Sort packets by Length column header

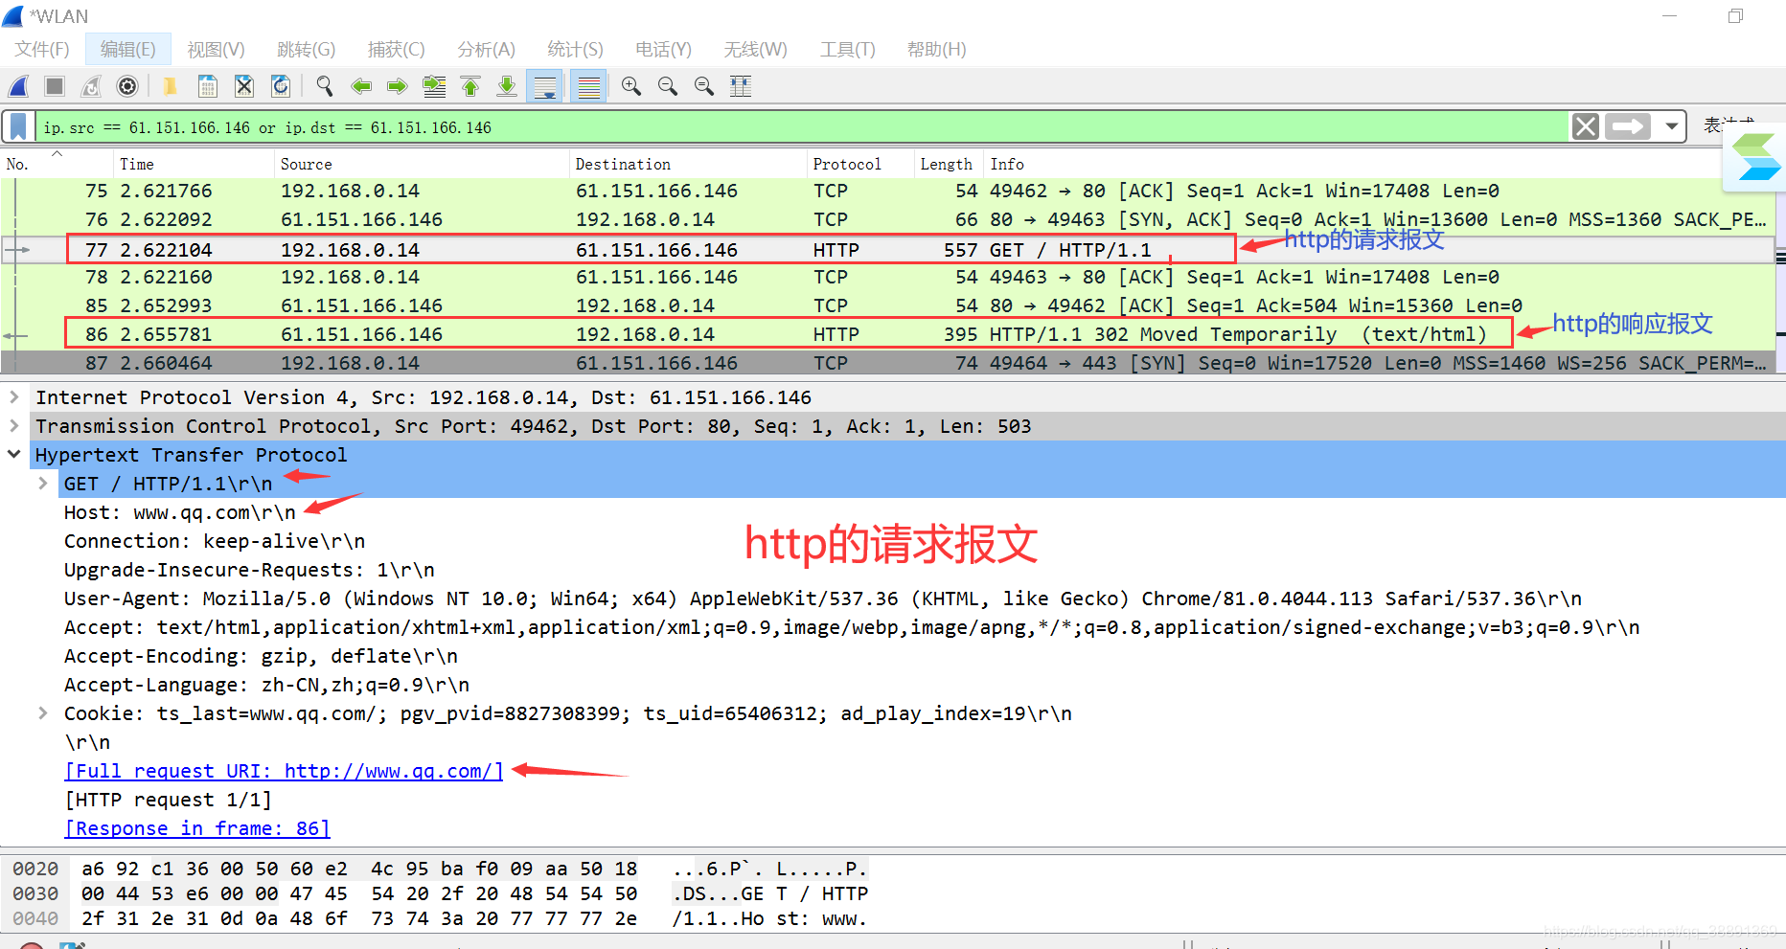(949, 164)
